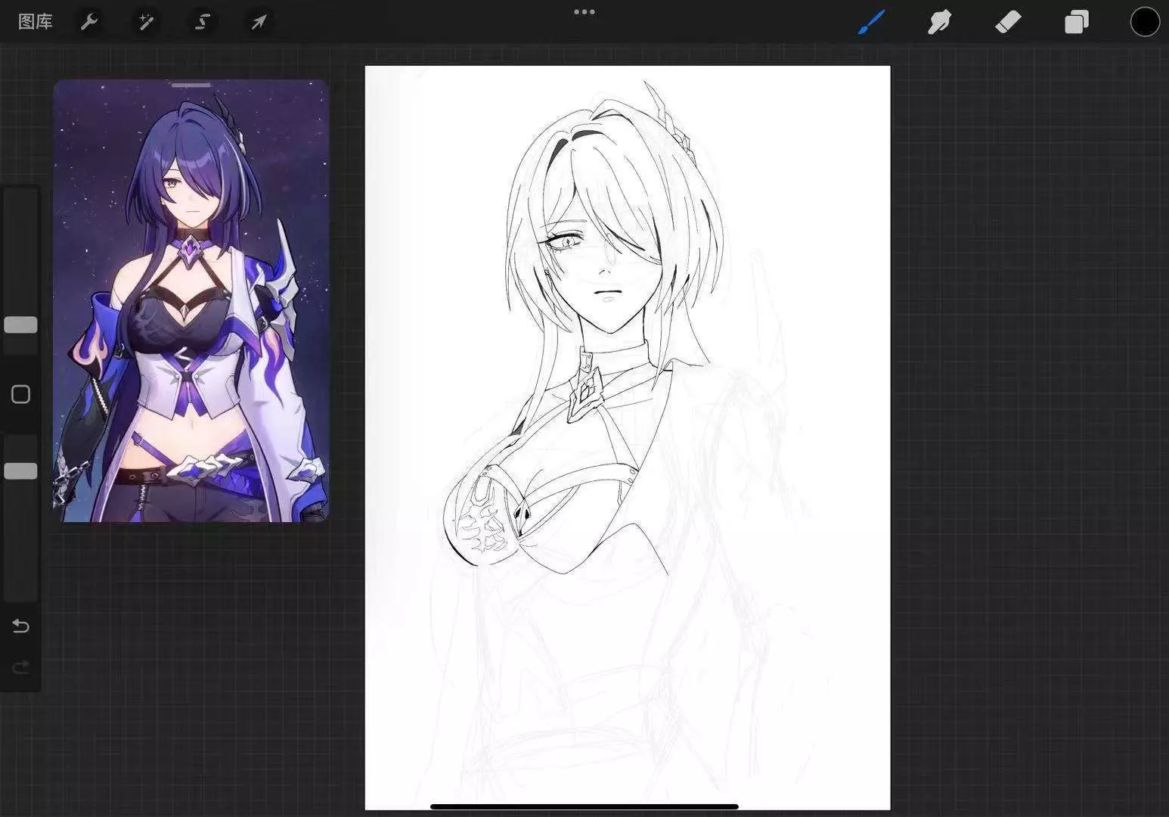This screenshot has height=817, width=1169.
Task: Tap the home indicator bar at bottom
Action: point(584,806)
